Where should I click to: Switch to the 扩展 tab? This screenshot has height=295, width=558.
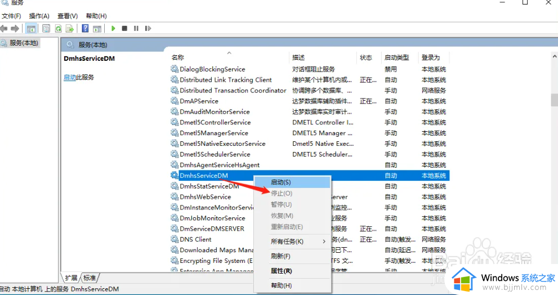tap(71, 278)
